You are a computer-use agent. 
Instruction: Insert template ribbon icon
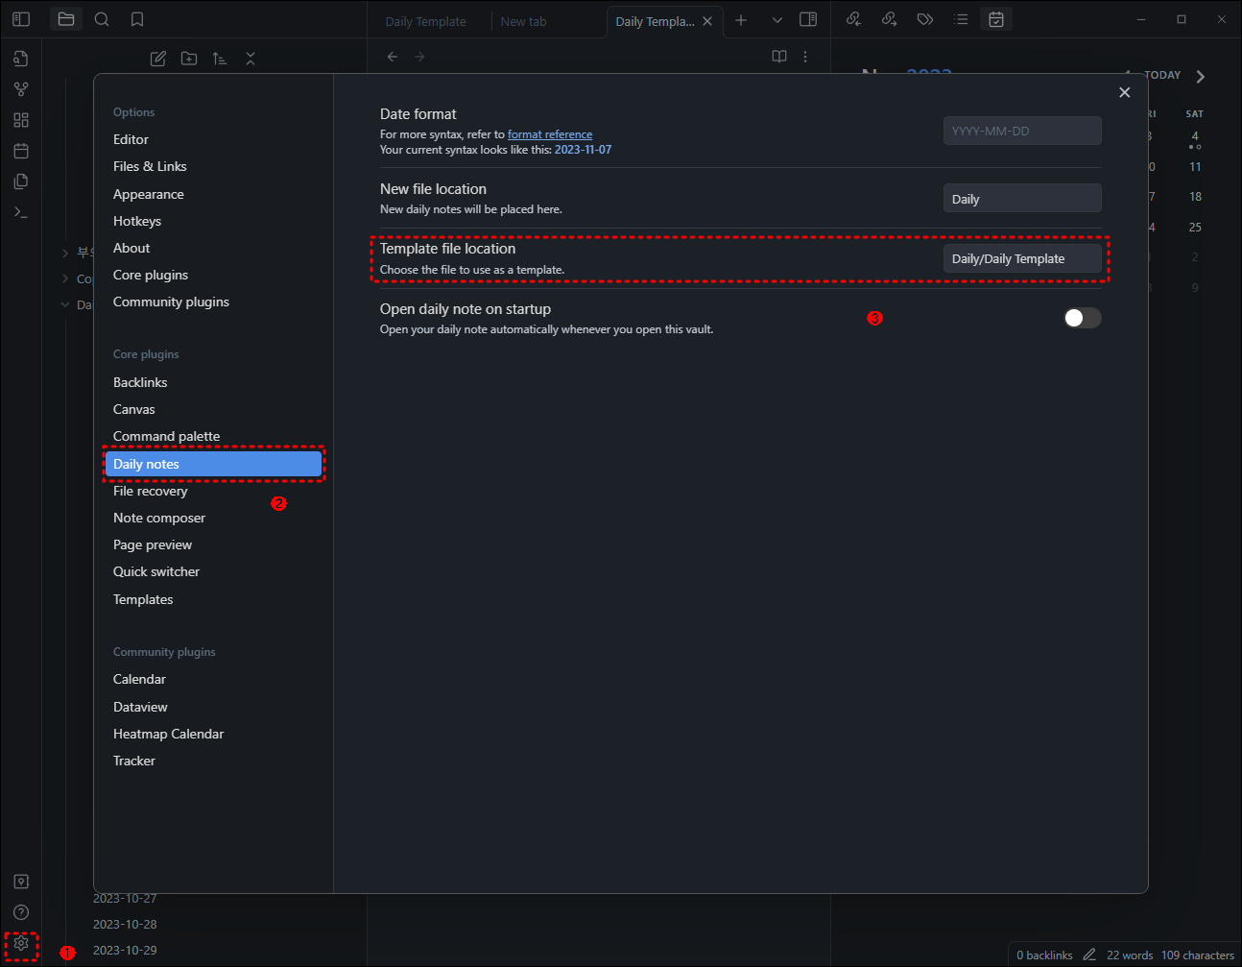click(x=21, y=181)
